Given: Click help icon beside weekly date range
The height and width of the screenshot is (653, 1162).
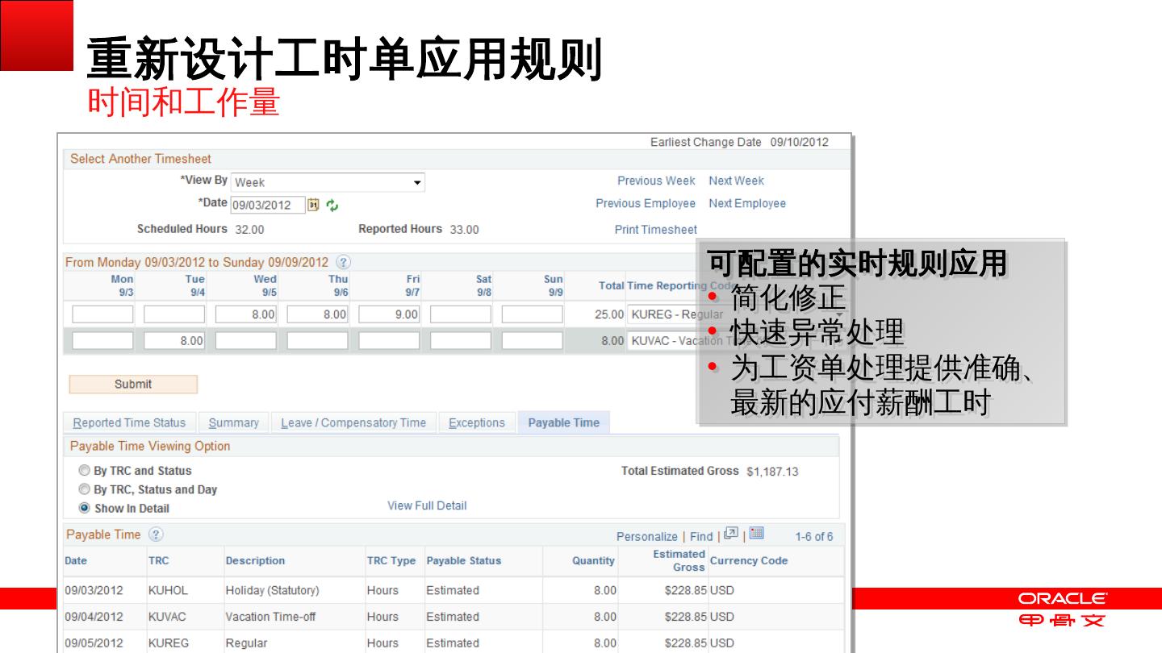Looking at the screenshot, I should click(343, 262).
